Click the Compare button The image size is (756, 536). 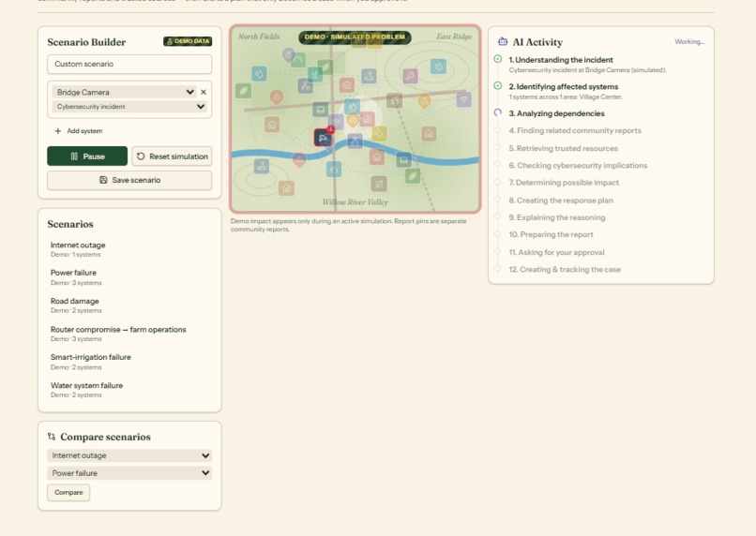pos(68,492)
